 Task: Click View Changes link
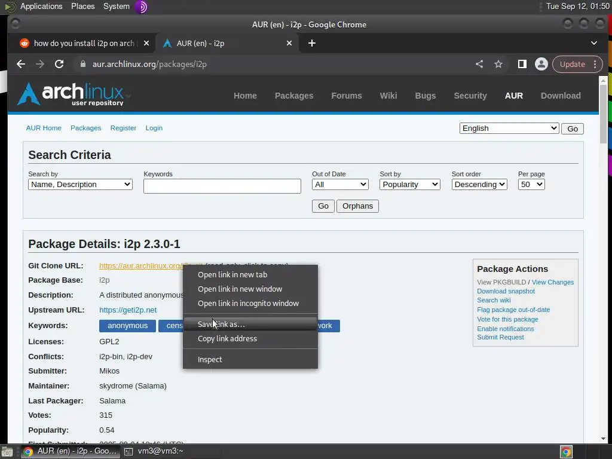pos(553,282)
